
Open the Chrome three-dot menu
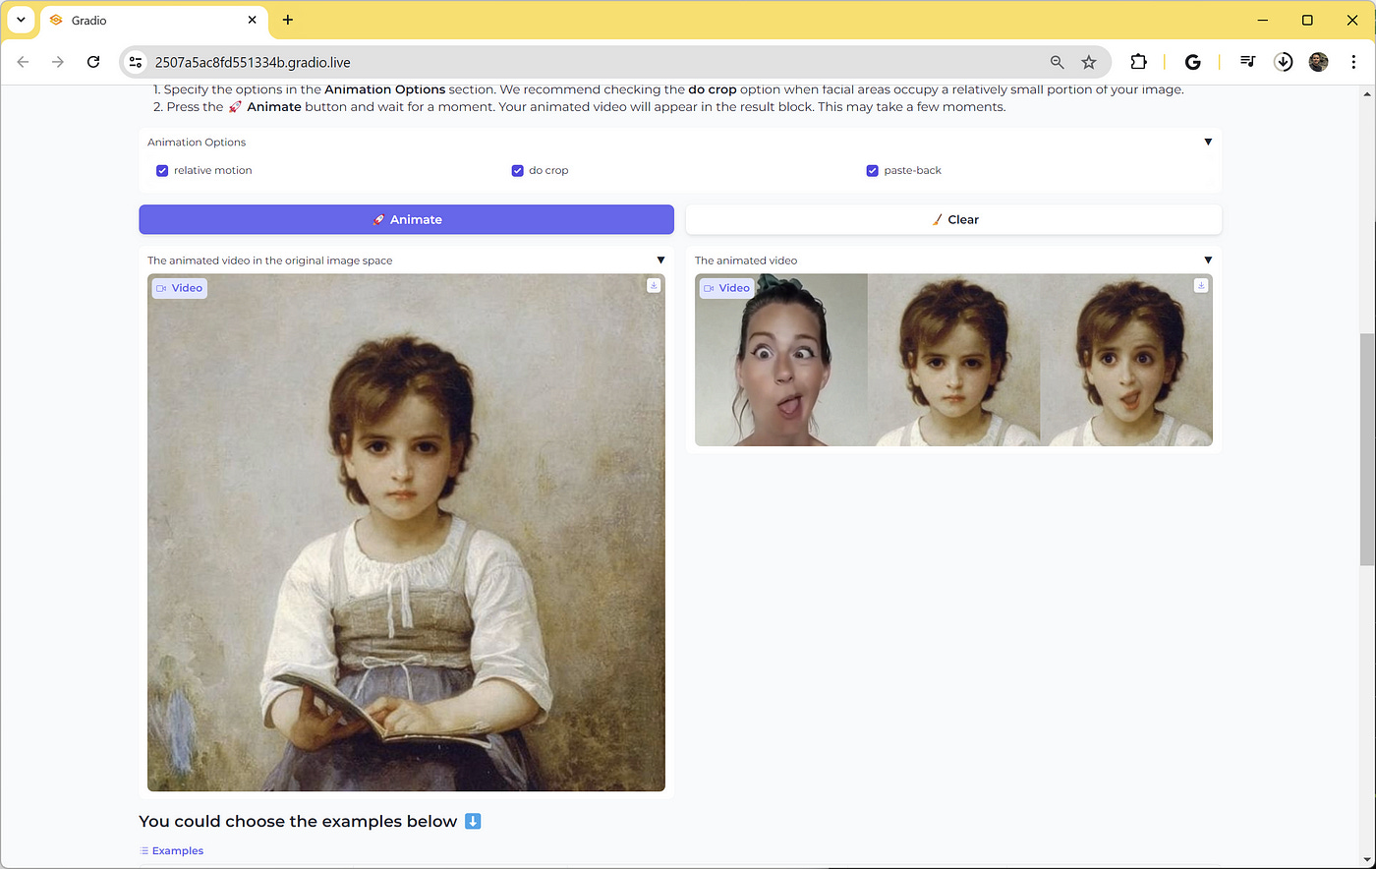(1353, 61)
